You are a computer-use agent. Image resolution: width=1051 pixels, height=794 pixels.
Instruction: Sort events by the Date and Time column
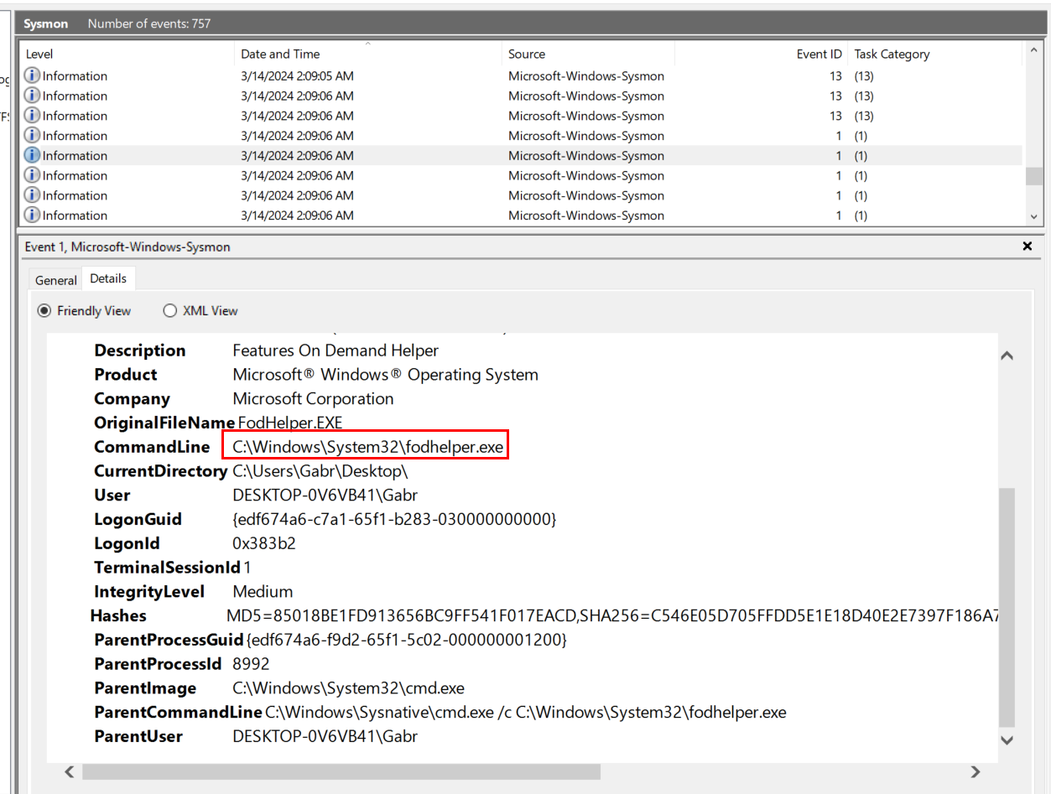[280, 54]
